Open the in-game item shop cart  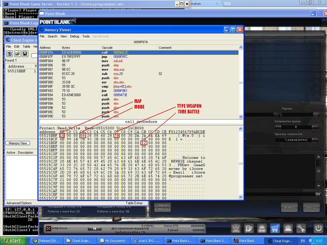[275, 228]
